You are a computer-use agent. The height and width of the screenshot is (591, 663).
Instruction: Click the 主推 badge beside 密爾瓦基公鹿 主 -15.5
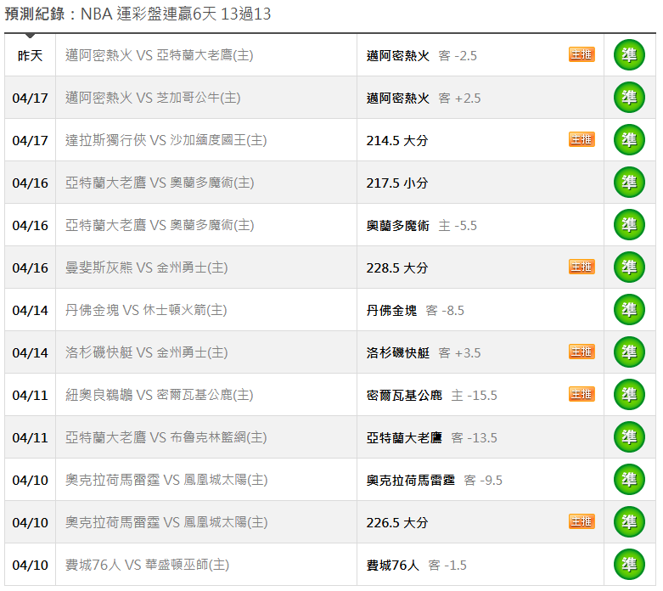pyautogui.click(x=582, y=394)
